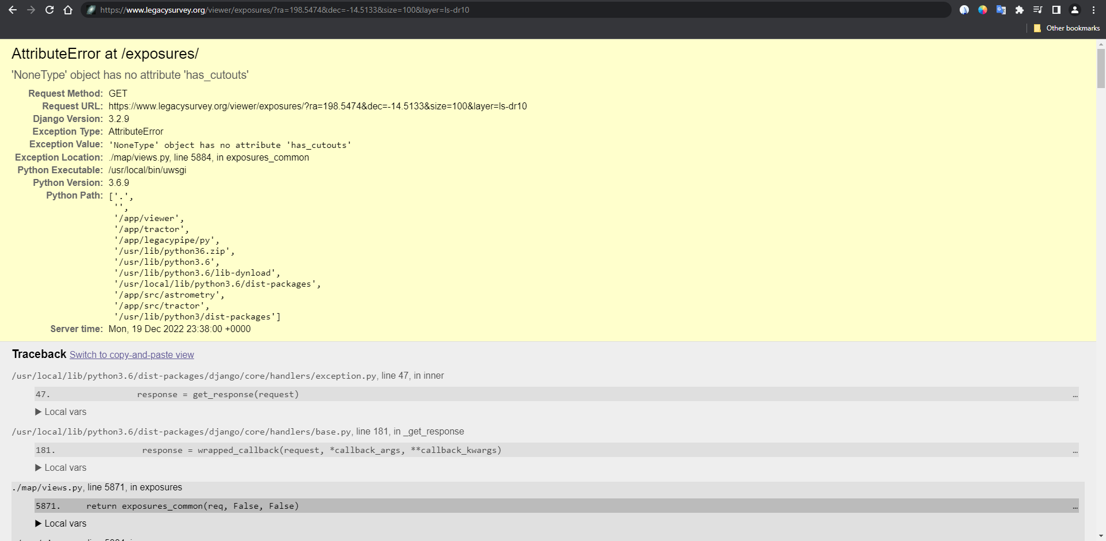The width and height of the screenshot is (1106, 541).
Task: Open the pen-shaped extension icon
Action: [x=964, y=10]
